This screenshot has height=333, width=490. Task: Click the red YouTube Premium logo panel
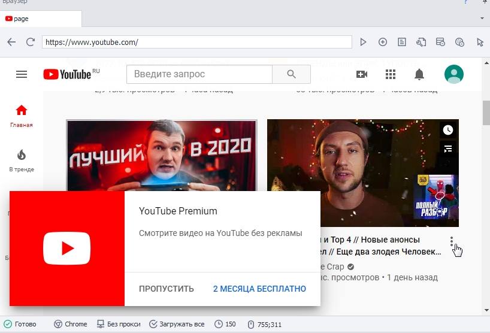67,249
